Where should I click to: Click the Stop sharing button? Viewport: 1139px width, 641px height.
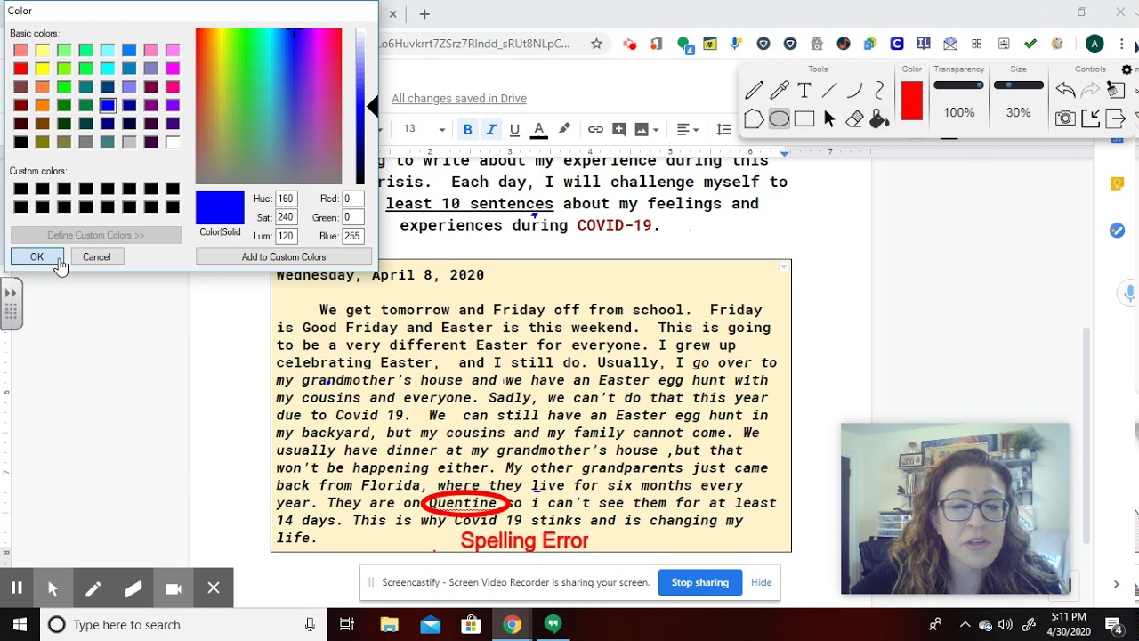coord(699,582)
